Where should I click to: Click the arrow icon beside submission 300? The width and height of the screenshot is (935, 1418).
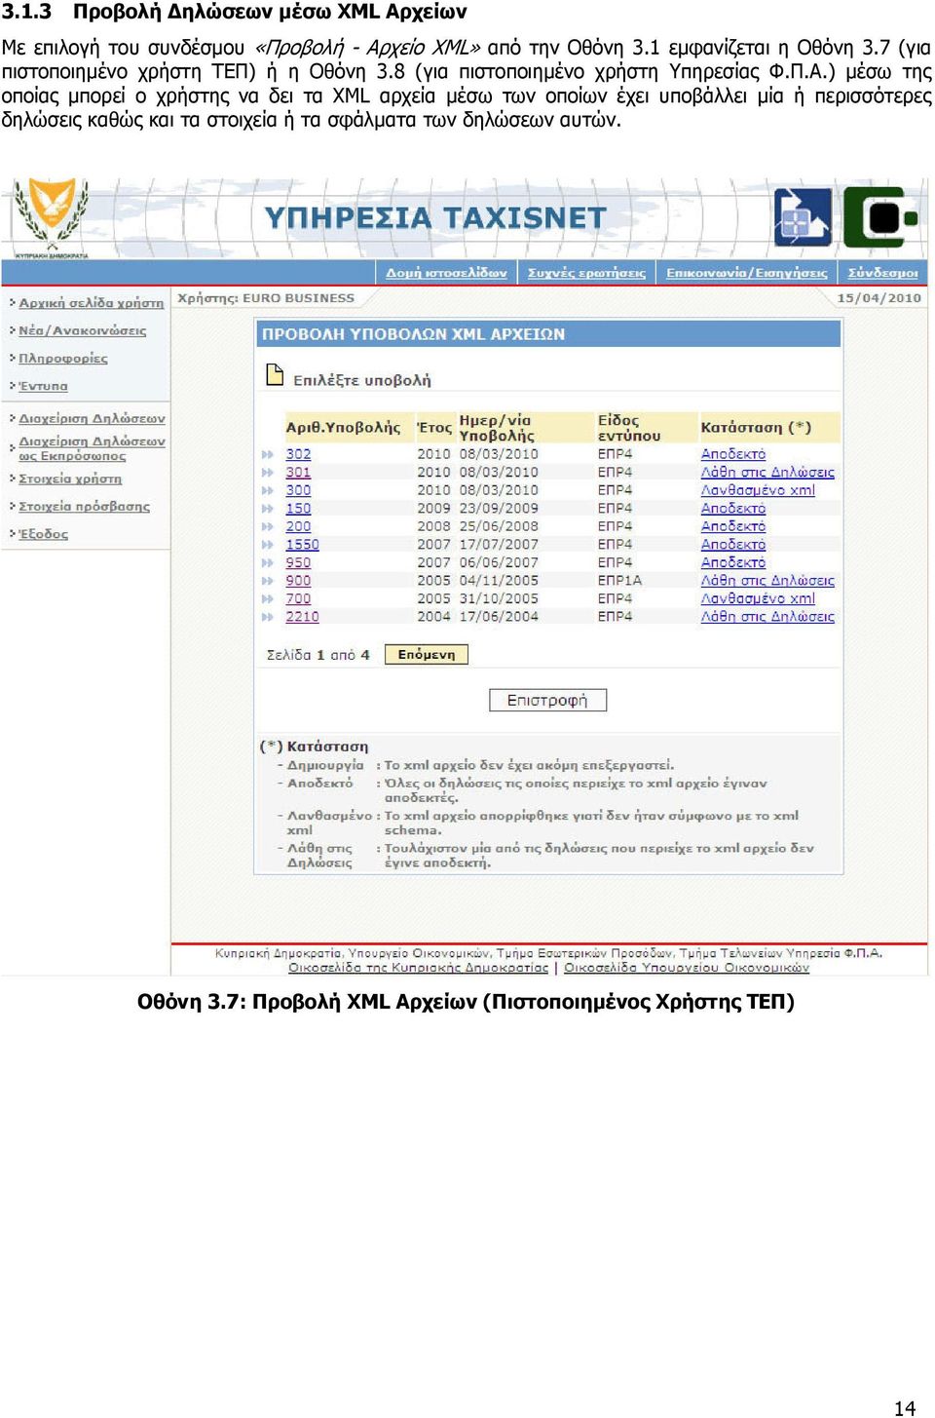(x=268, y=490)
